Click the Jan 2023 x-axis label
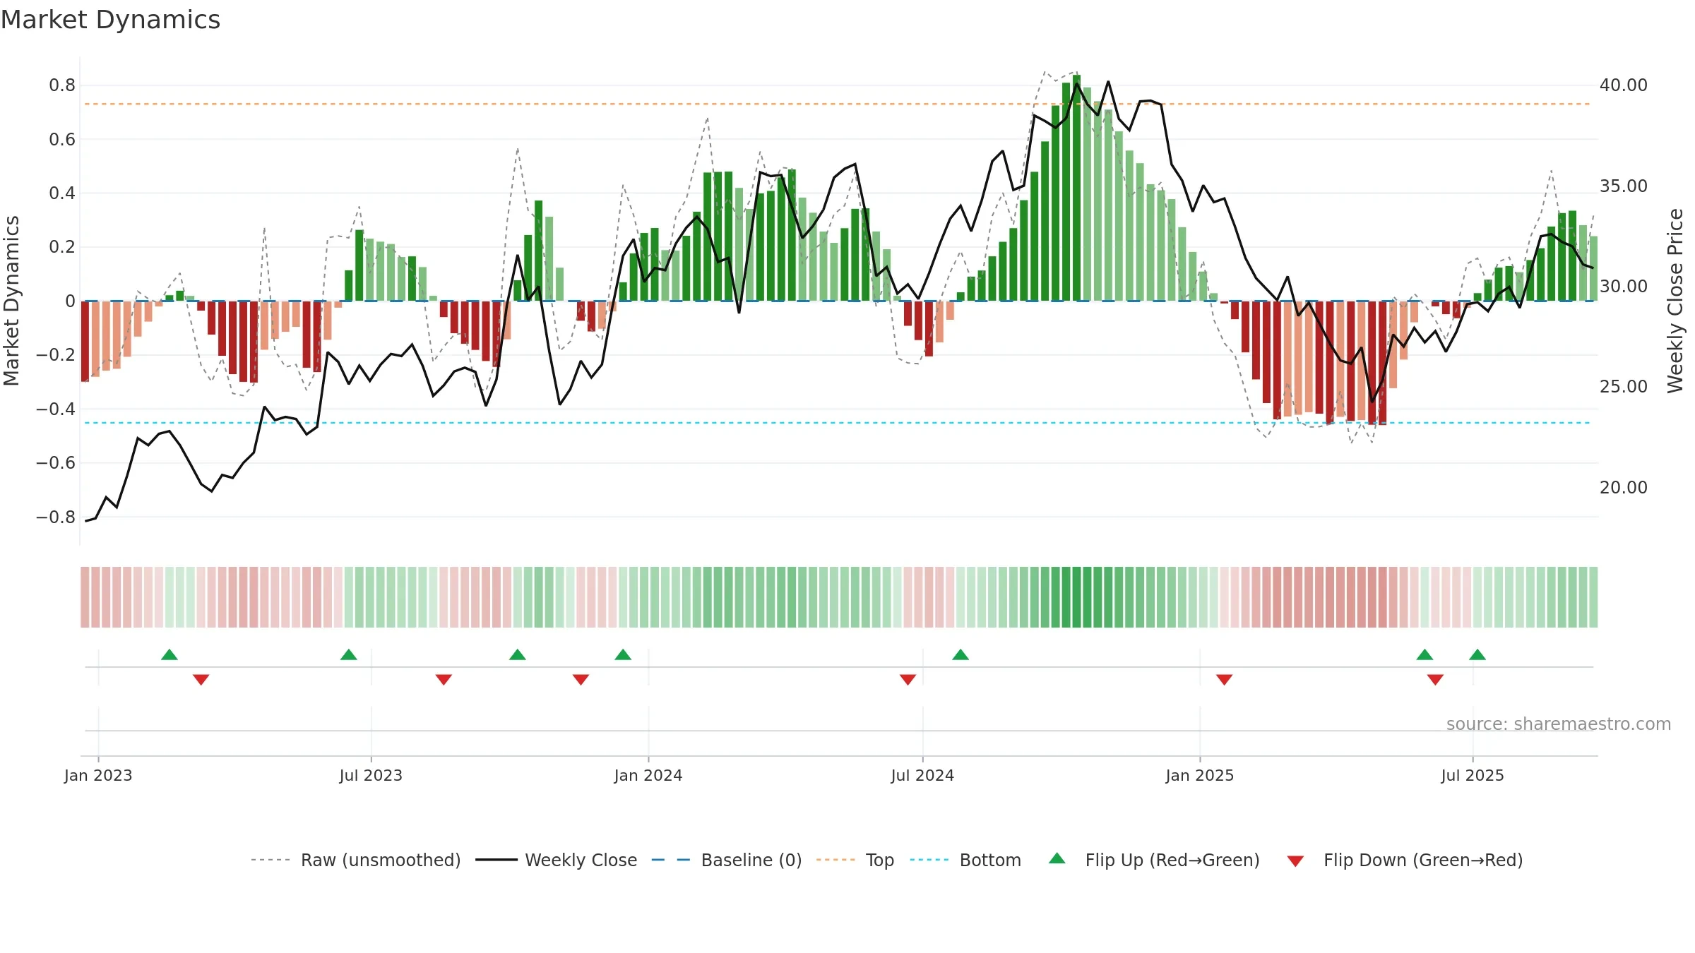 pos(98,776)
